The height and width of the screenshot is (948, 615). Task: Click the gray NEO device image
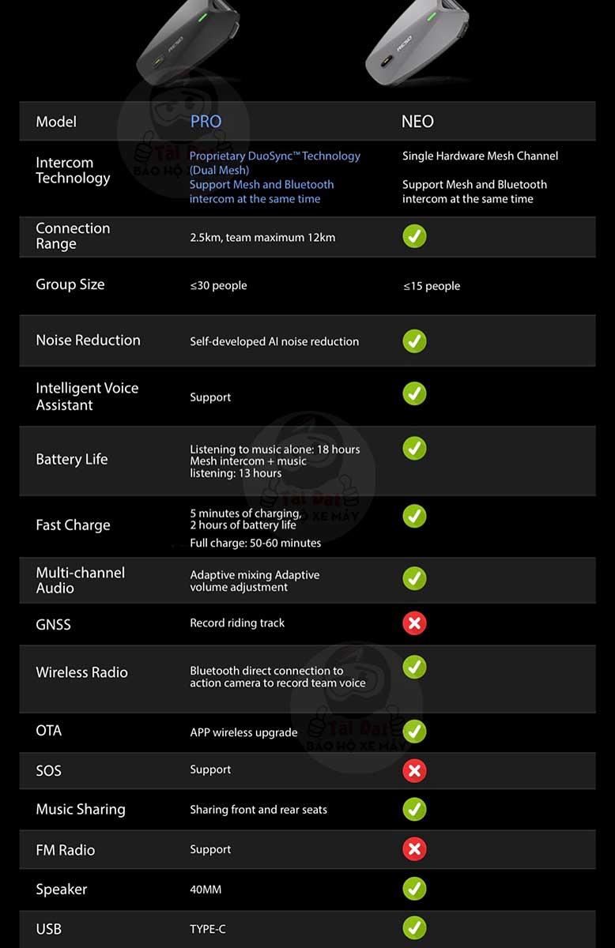(419, 39)
